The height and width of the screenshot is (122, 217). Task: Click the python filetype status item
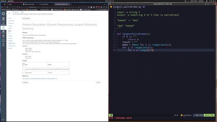point(186,115)
